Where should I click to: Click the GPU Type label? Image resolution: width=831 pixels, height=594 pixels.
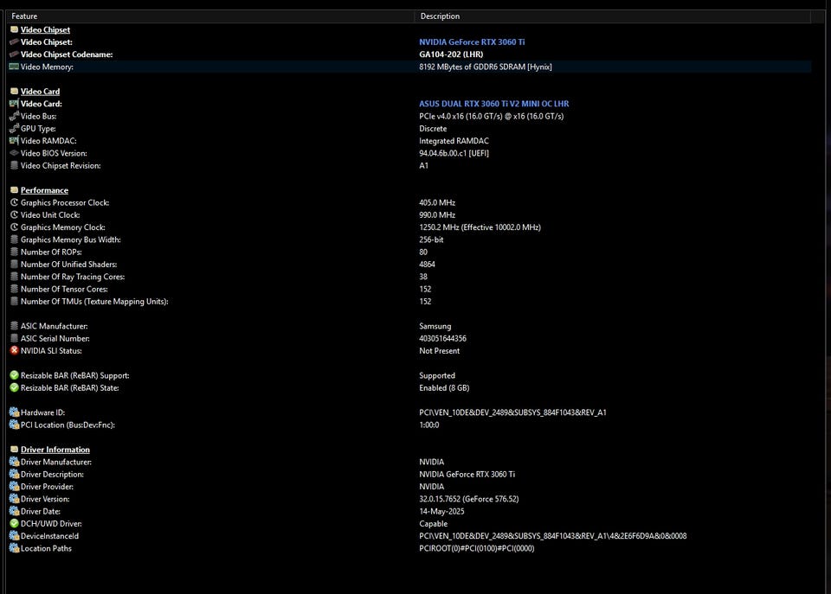(38, 128)
